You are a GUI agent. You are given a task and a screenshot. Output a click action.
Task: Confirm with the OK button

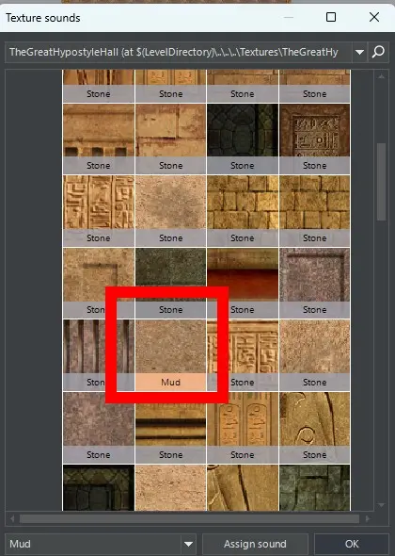tap(352, 544)
